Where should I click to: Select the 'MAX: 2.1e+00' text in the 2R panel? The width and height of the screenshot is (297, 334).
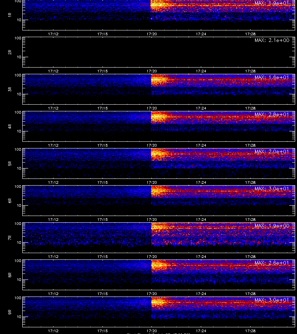272,40
